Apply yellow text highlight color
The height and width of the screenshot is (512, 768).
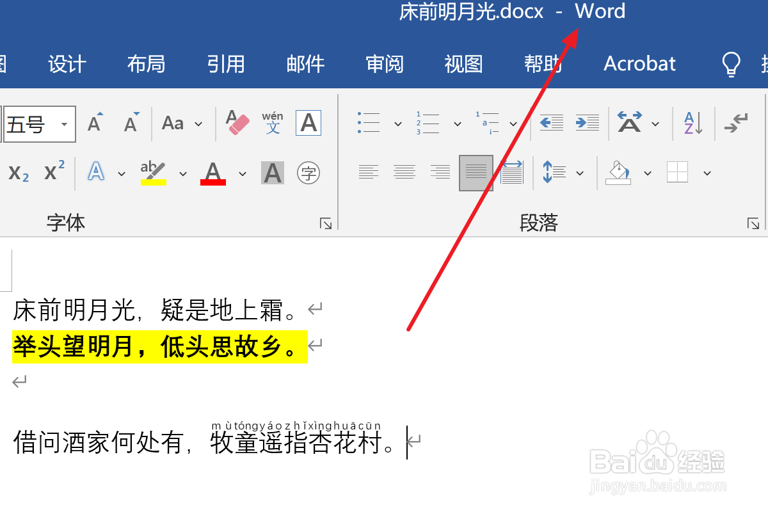152,173
